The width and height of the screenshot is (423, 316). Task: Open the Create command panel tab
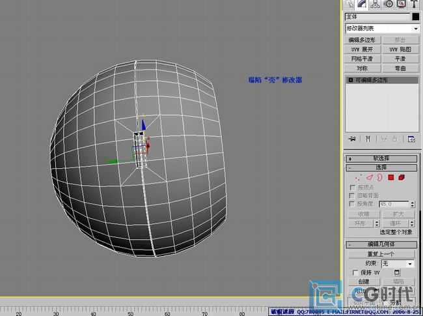(349, 4)
